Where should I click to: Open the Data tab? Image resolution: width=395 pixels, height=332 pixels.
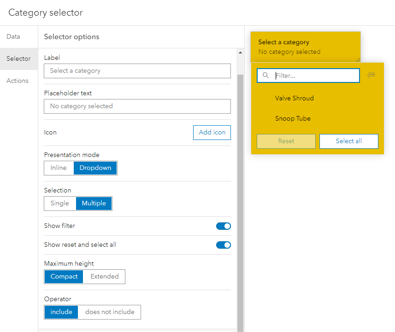19,37
